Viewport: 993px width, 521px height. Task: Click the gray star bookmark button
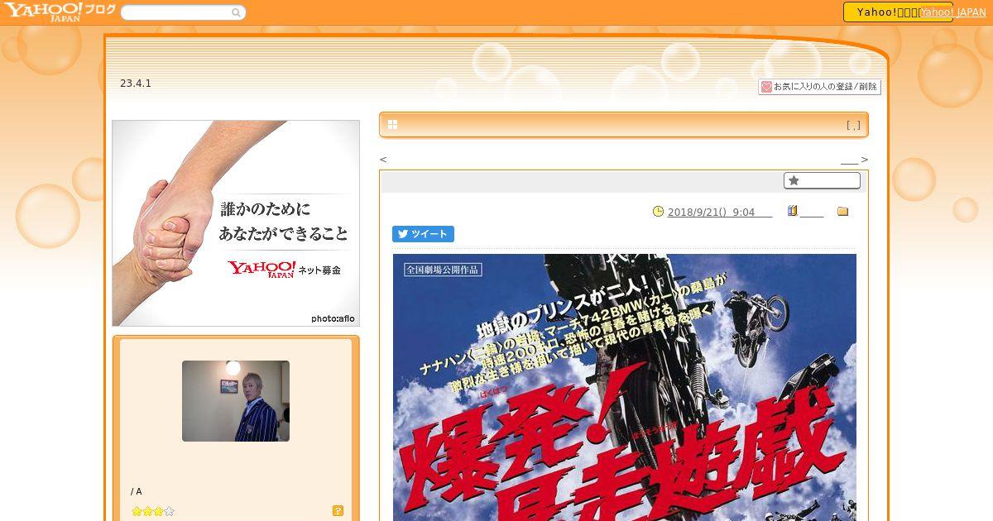point(822,180)
